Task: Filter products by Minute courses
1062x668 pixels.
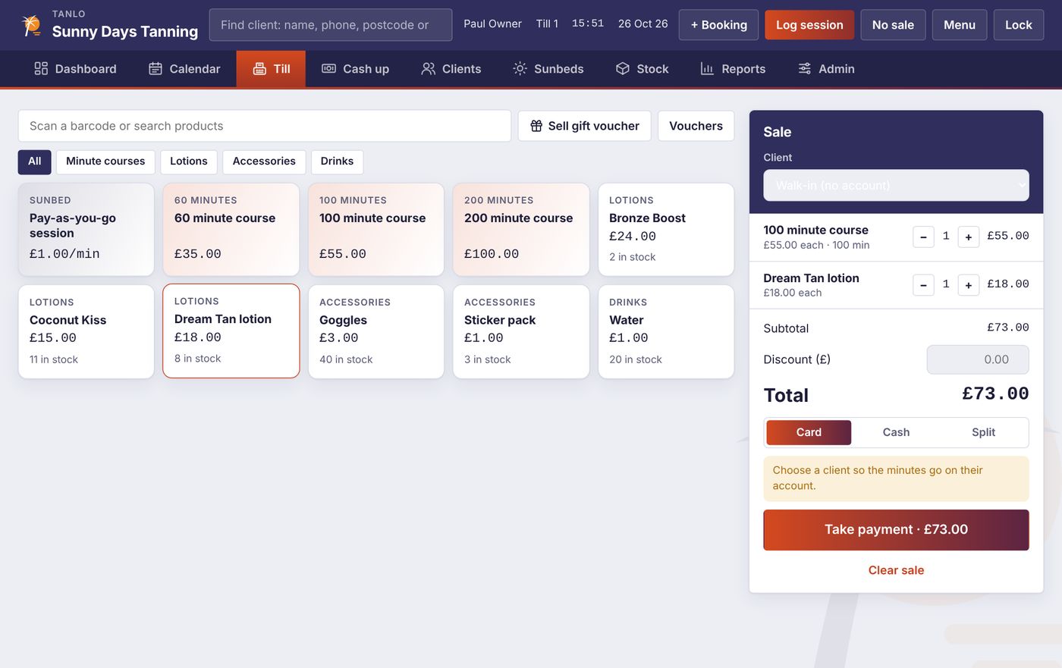Action: point(105,162)
